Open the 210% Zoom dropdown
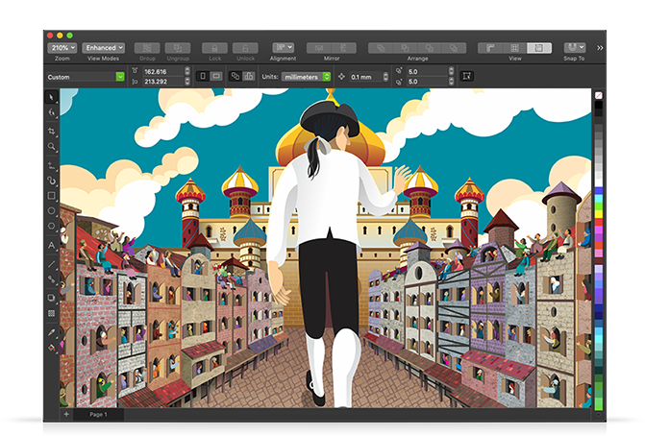This screenshot has height=436, width=645. 62,48
